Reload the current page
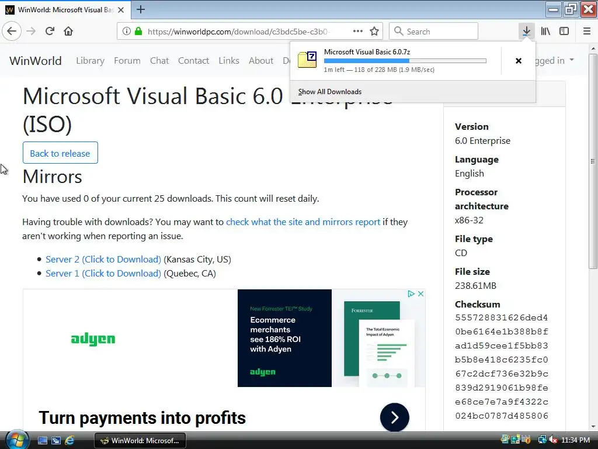 click(50, 31)
